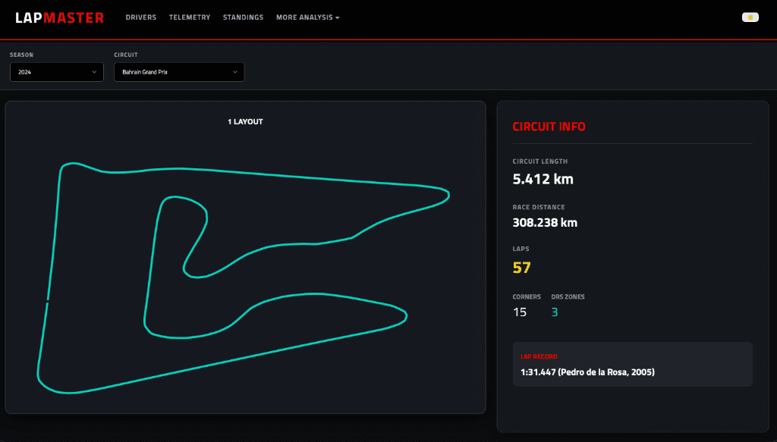Click the LAPMASTER logo
The width and height of the screenshot is (777, 442).
tap(59, 17)
